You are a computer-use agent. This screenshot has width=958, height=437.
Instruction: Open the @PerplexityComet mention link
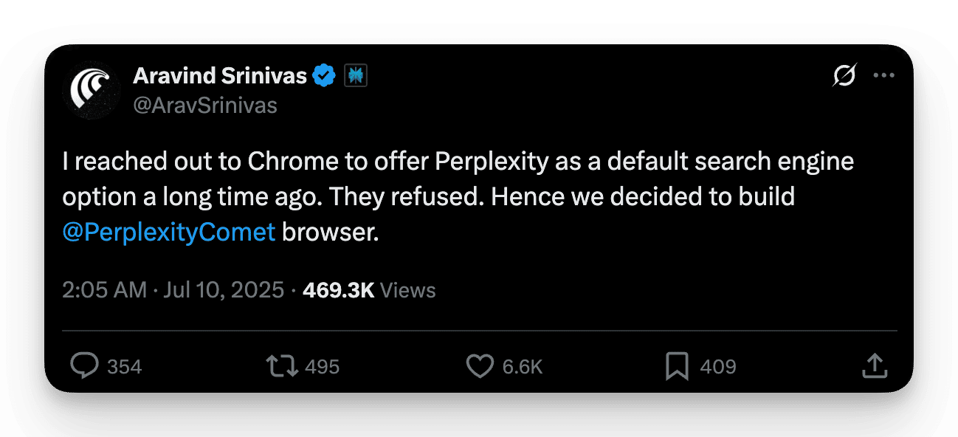pos(169,232)
